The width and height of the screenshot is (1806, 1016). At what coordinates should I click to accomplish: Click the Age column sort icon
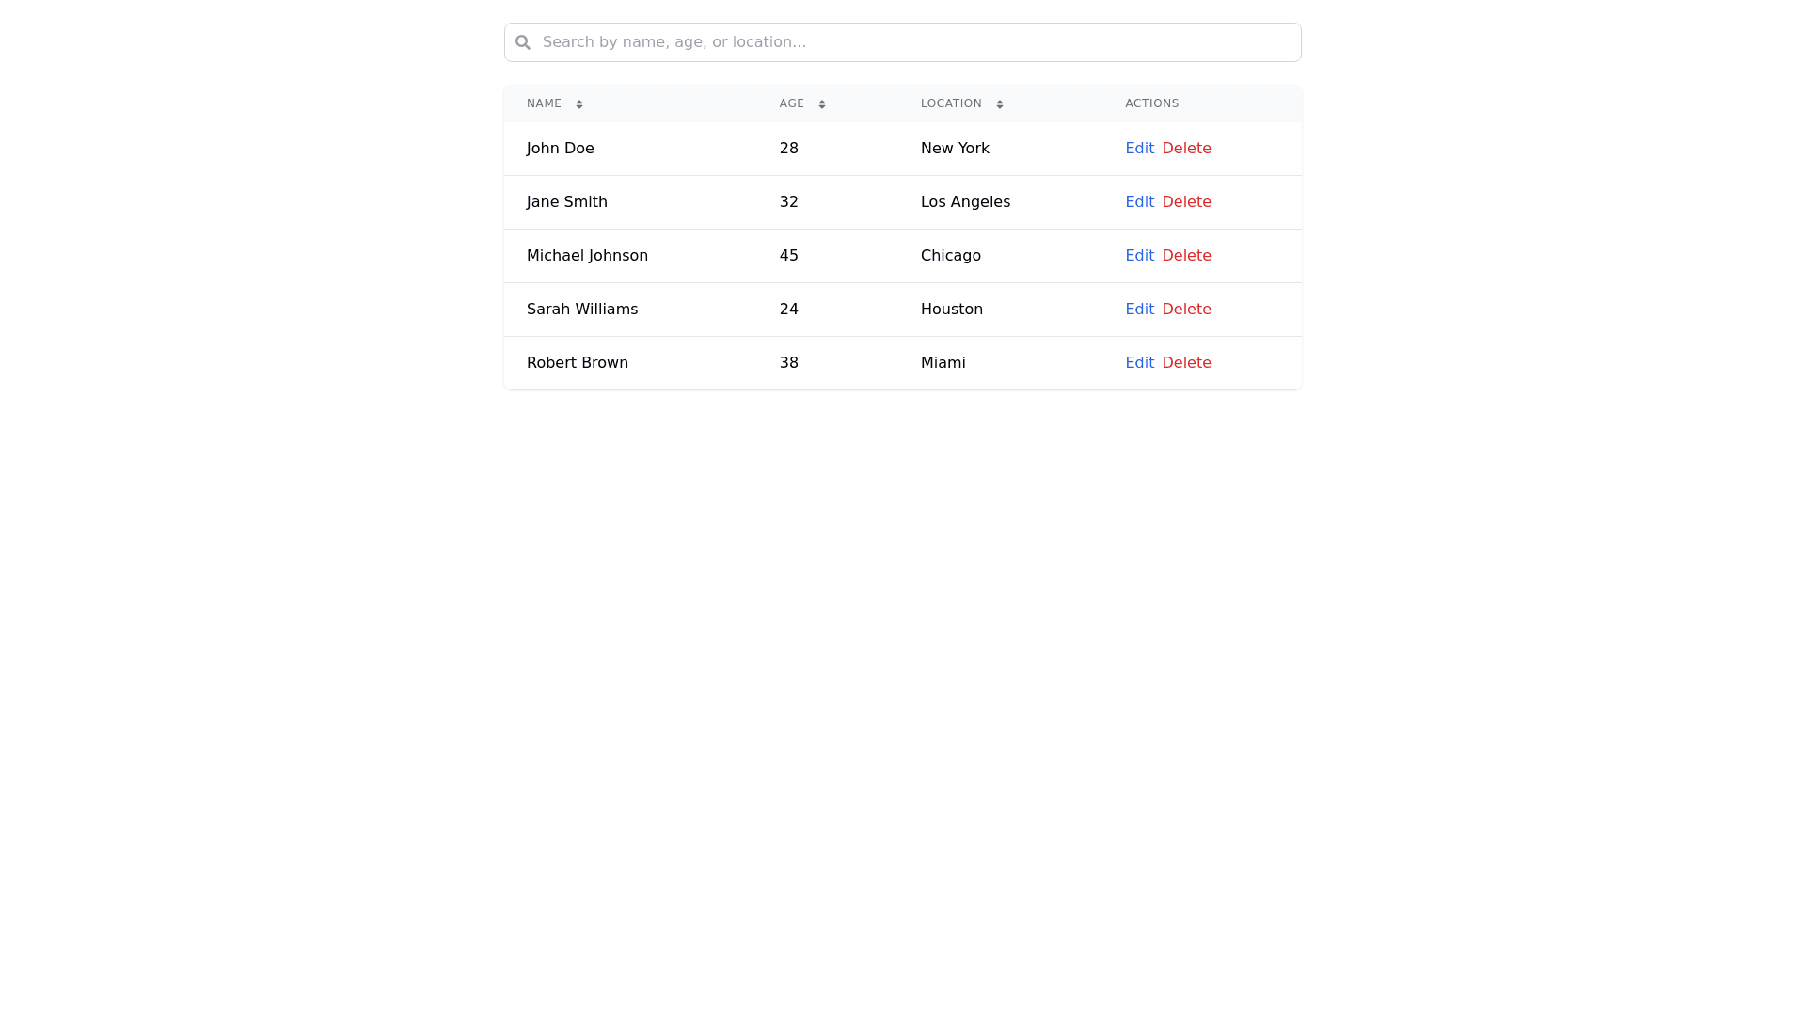[x=822, y=104]
